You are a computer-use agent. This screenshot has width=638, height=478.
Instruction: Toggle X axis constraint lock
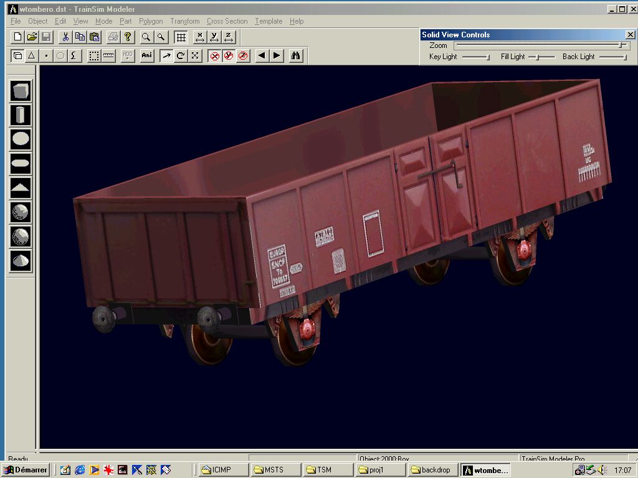point(215,56)
